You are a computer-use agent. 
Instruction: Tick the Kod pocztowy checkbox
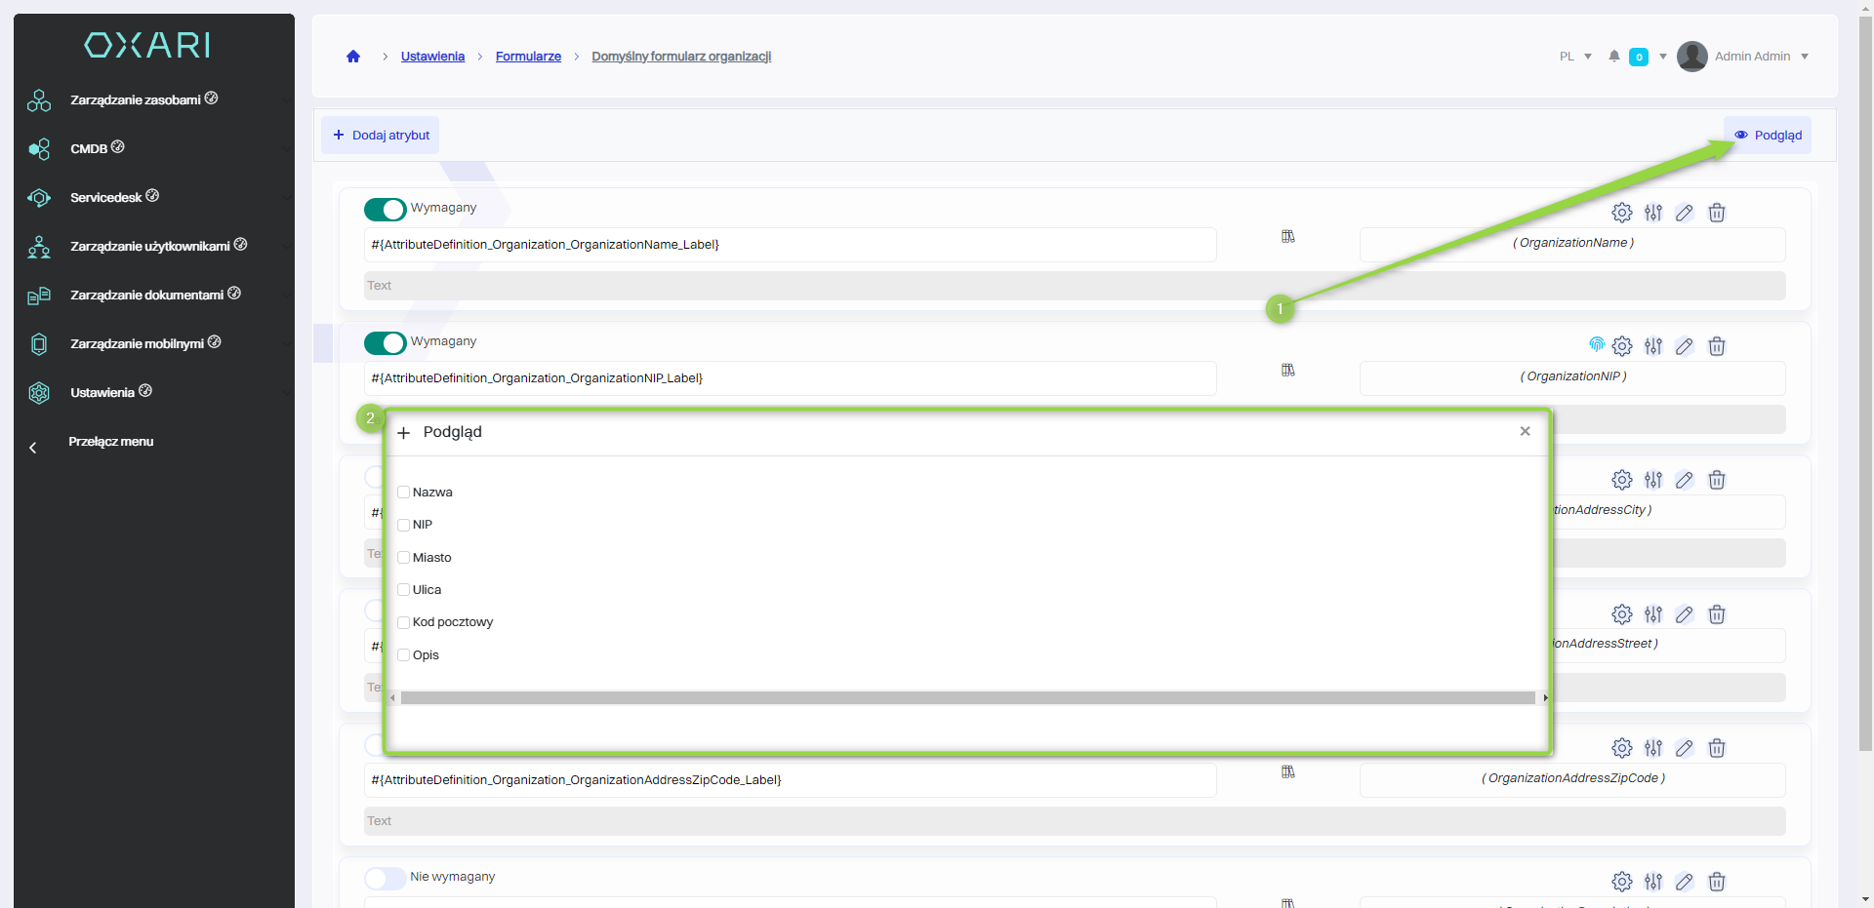pyautogui.click(x=403, y=622)
